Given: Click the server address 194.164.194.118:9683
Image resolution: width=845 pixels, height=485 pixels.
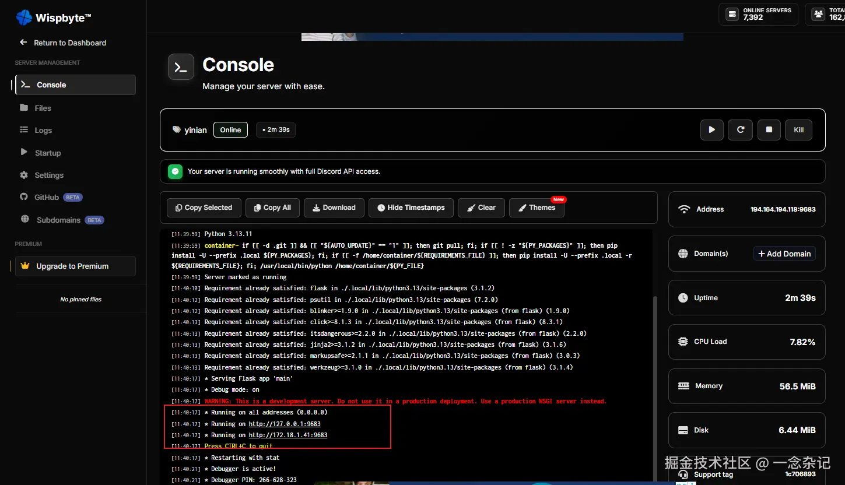Looking at the screenshot, I should pyautogui.click(x=783, y=209).
